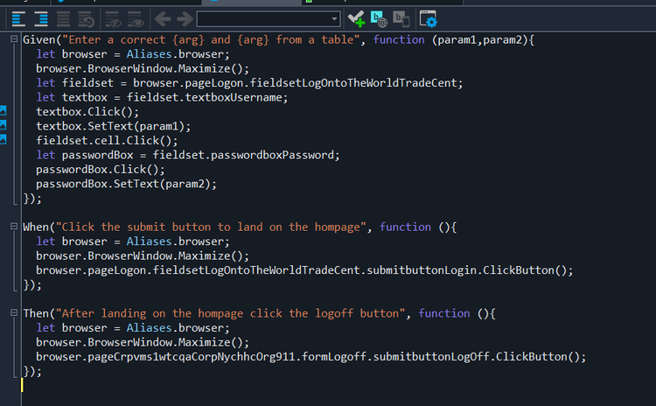This screenshot has width=656, height=406.
Task: Place cursor on the passwordBox.SetText(param2) line
Action: 126,184
